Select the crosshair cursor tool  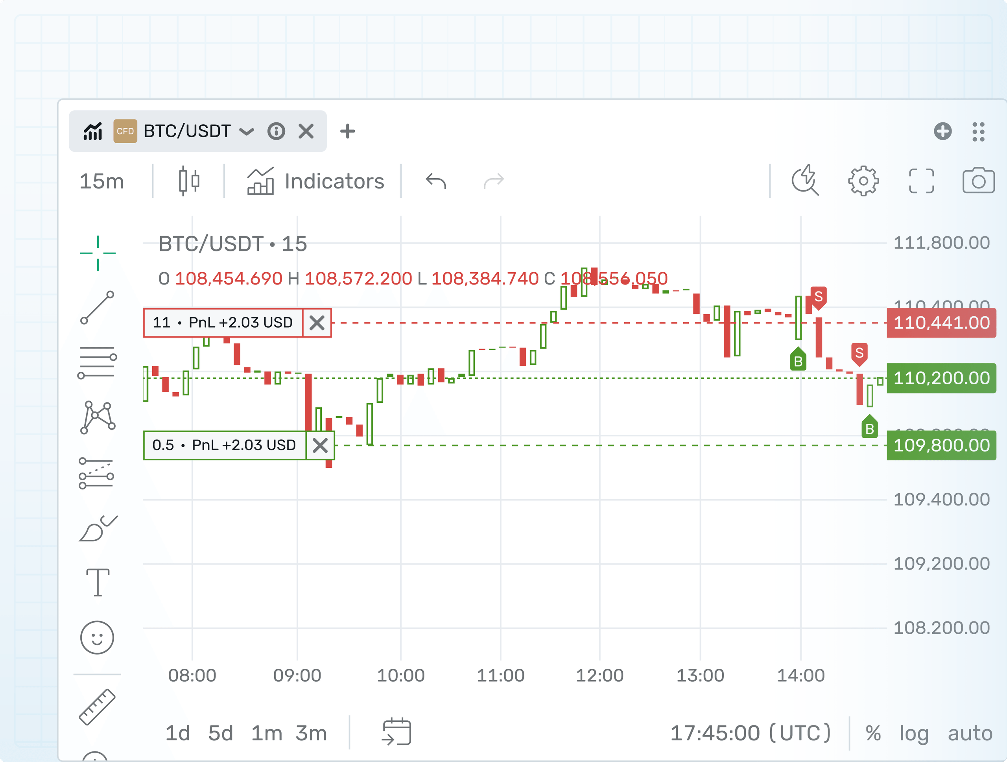coord(98,253)
